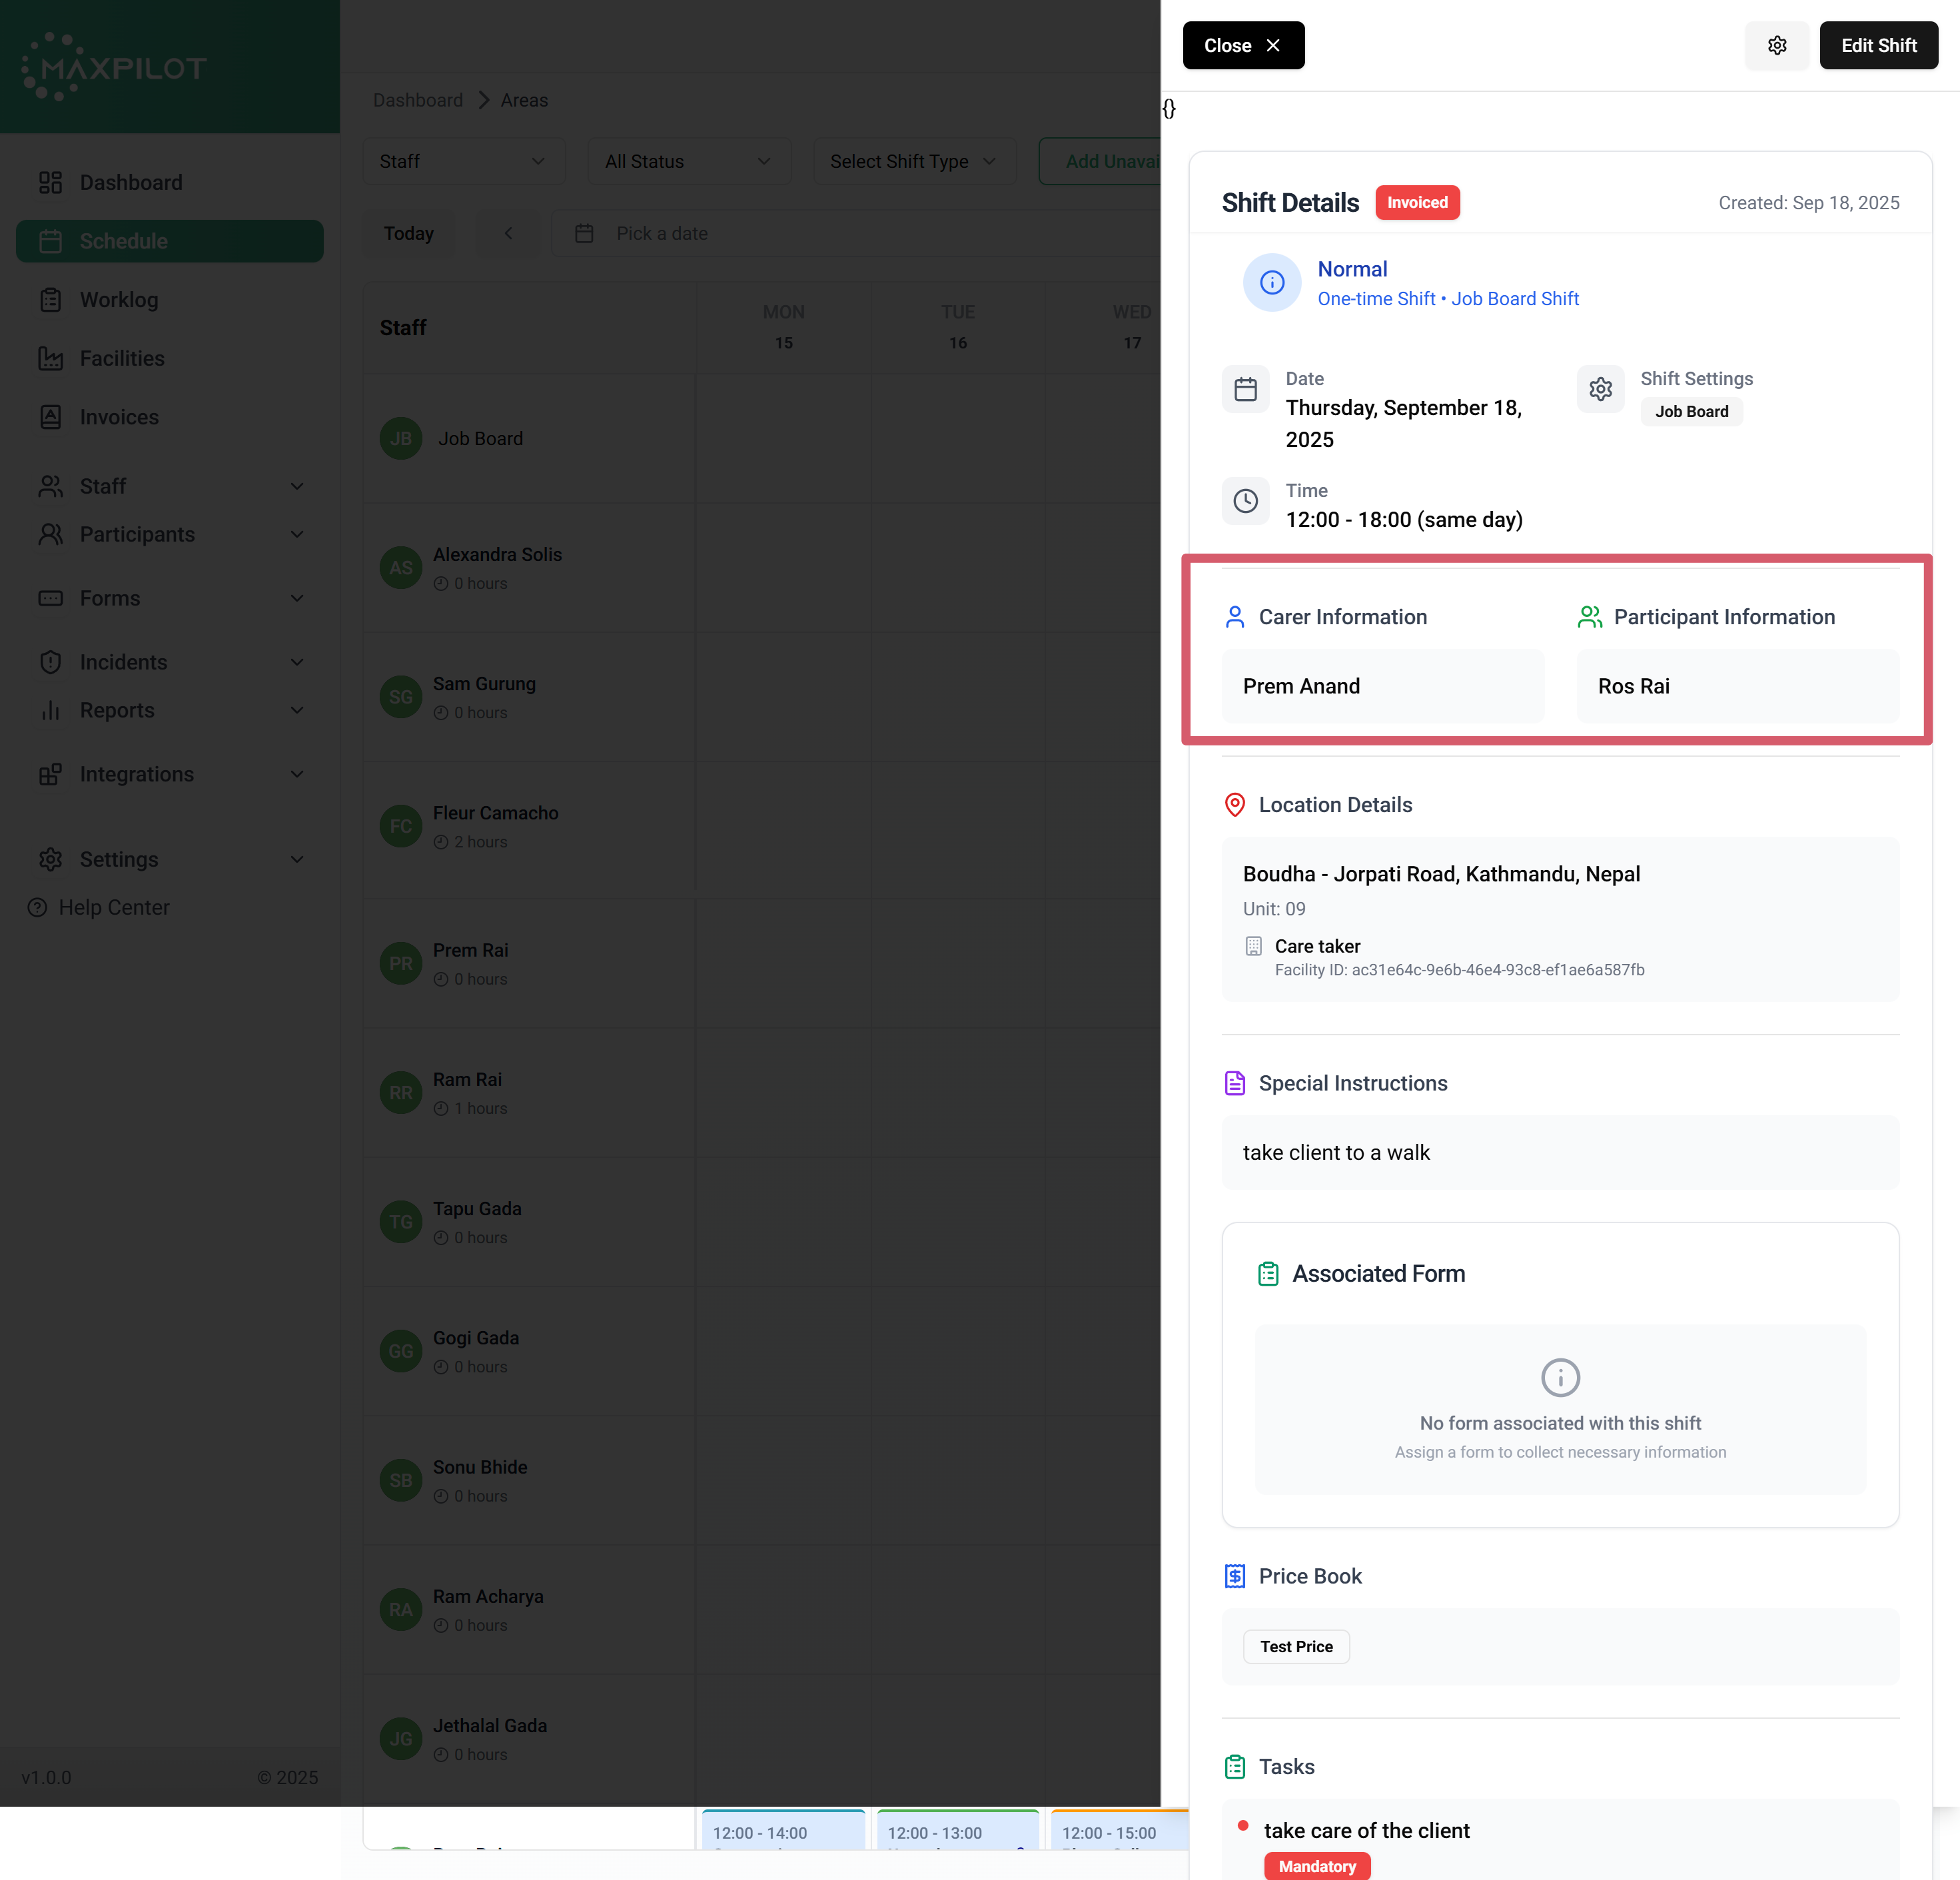Click the Tasks clipboard icon
The width and height of the screenshot is (1960, 1880).
1234,1767
